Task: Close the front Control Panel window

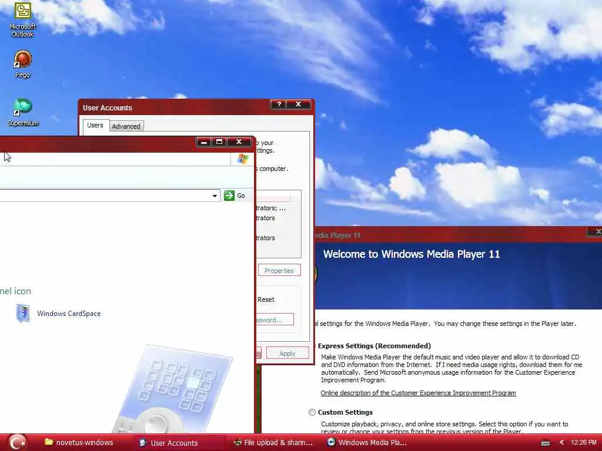Action: (239, 142)
